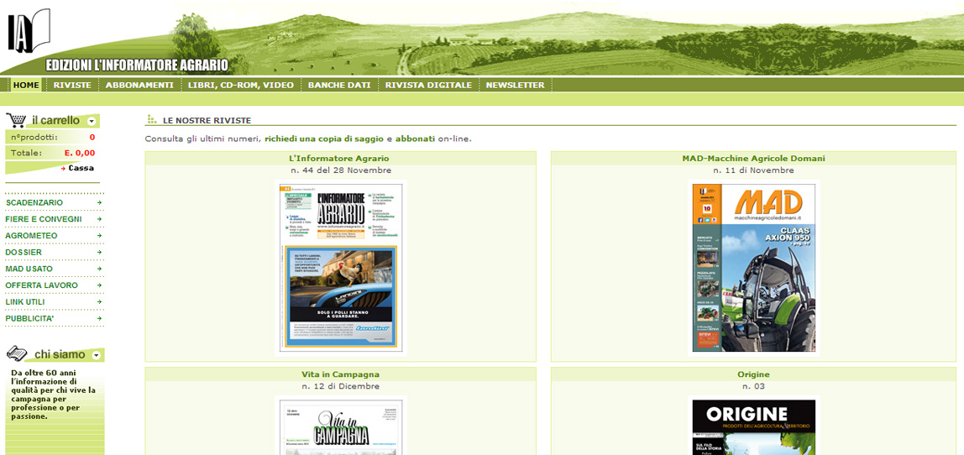Open Vita in Campagna magazine title
Screen dimensions: 964x455
340,374
